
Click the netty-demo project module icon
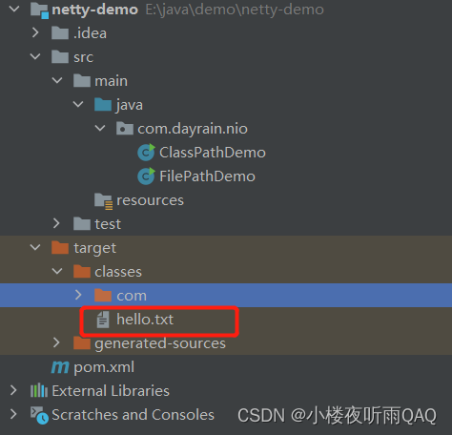point(39,10)
